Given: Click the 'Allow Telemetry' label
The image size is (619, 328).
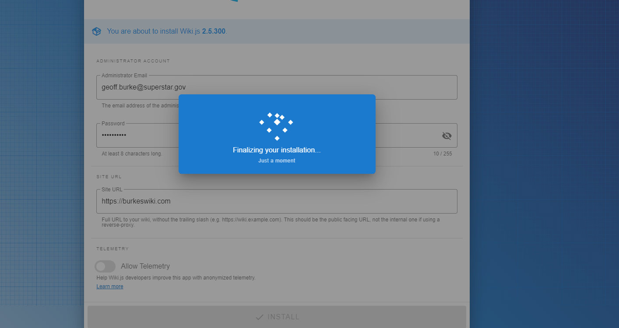Looking at the screenshot, I should 145,266.
